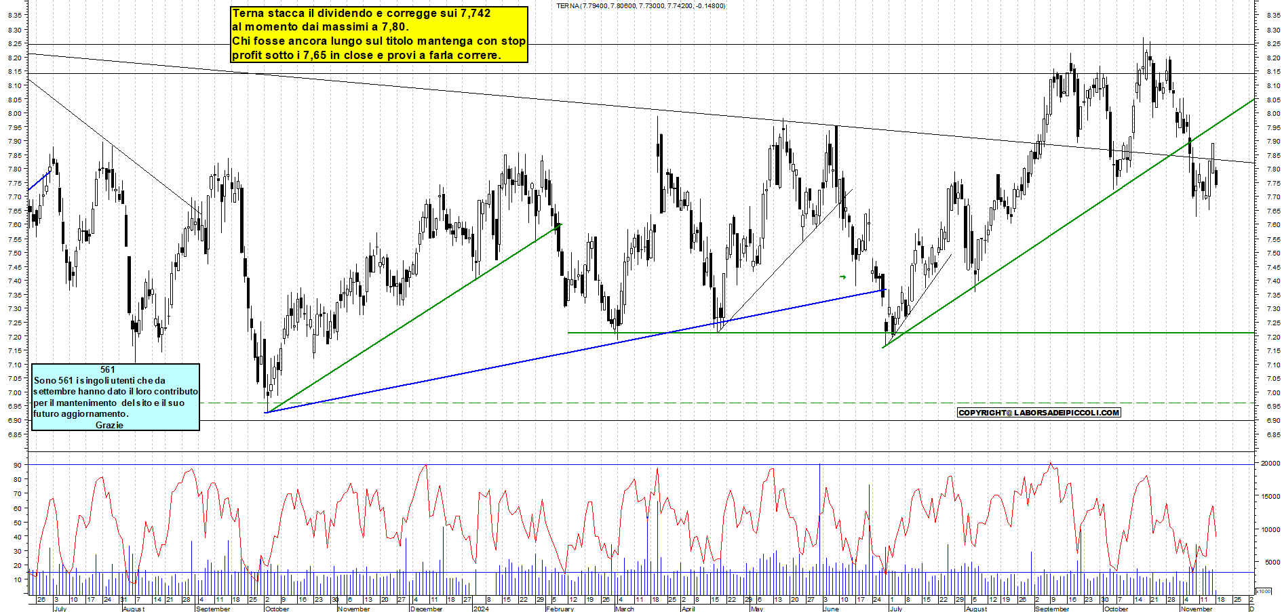Click the word 'Grazie' in the cyan box

click(x=109, y=425)
